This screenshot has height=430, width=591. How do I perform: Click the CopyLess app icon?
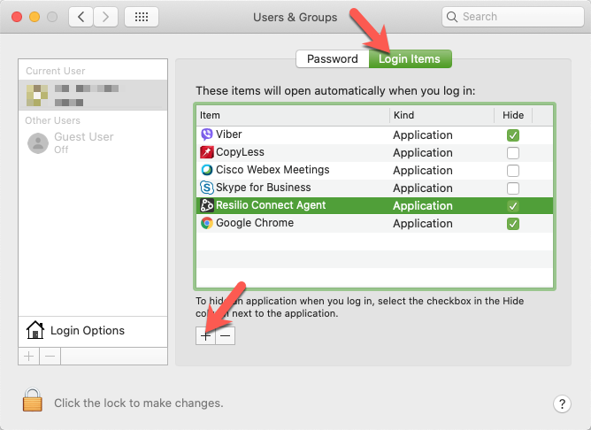207,153
